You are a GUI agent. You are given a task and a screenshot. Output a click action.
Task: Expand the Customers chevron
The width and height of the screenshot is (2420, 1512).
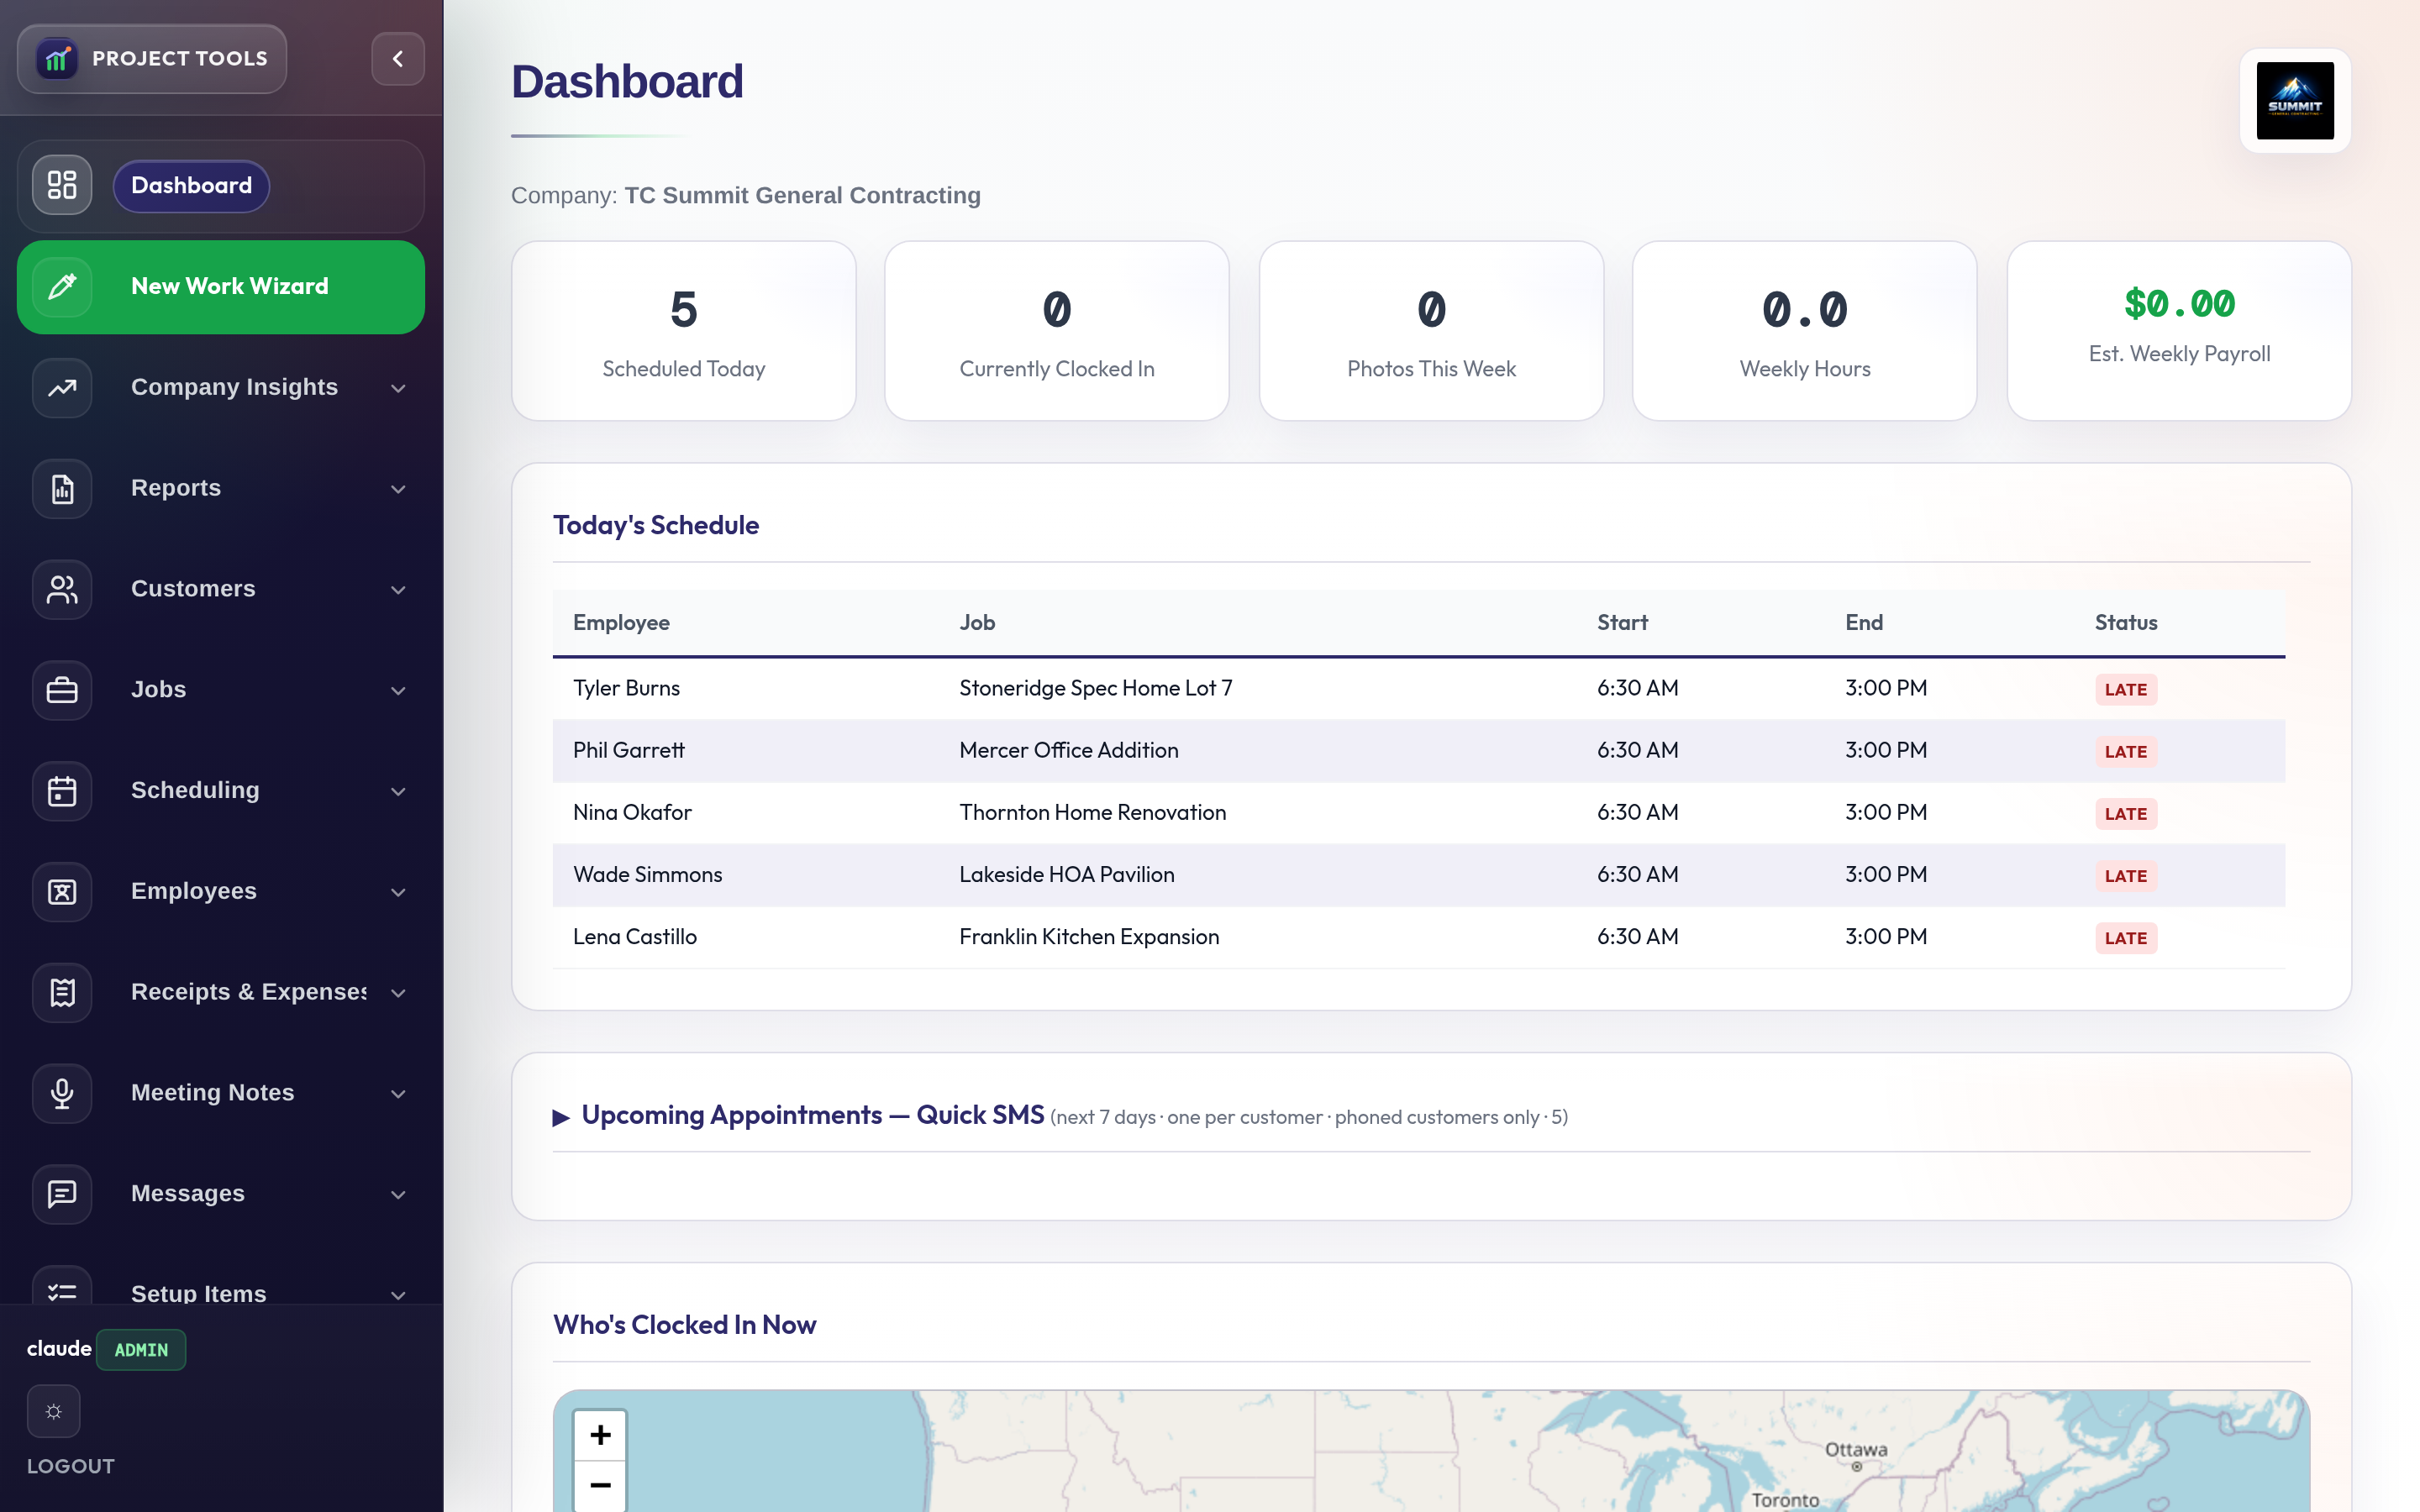click(398, 590)
